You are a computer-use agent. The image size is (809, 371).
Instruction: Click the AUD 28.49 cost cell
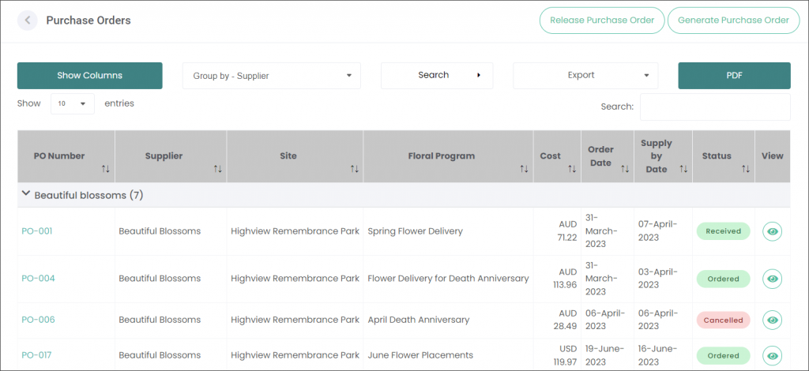(557, 320)
